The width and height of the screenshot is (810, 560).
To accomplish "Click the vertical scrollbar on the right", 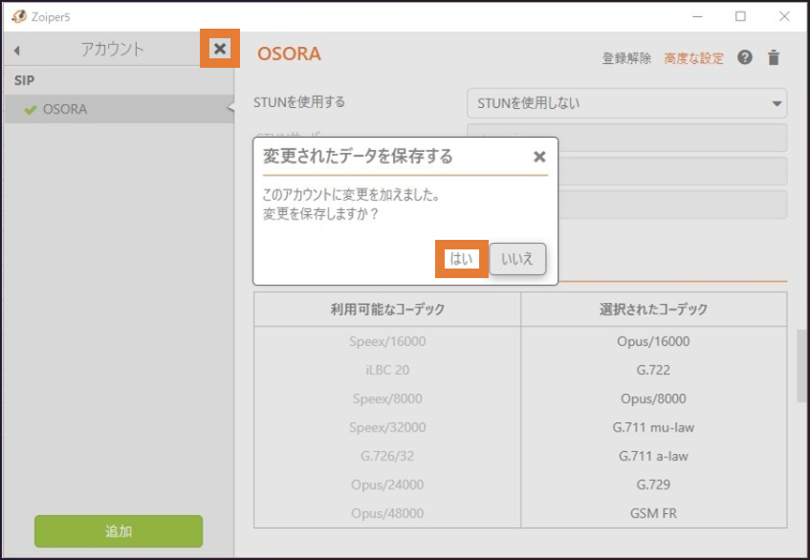I will [x=801, y=368].
